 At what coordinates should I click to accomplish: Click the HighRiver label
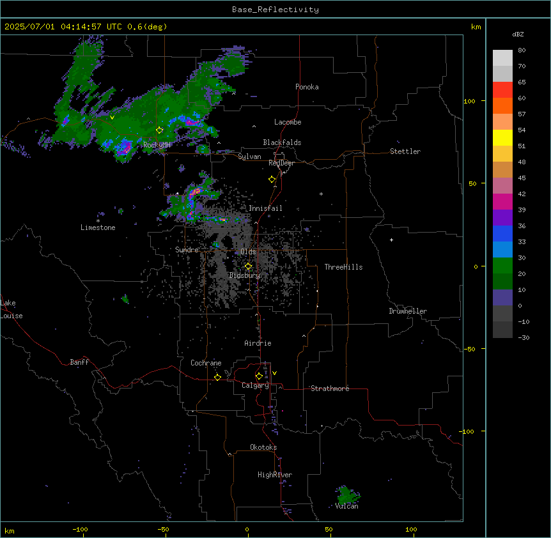pos(275,475)
